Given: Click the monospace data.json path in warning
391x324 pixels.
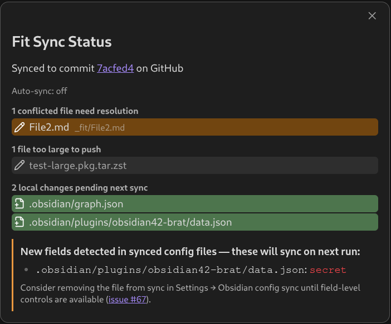Looking at the screenshot, I should point(172,270).
